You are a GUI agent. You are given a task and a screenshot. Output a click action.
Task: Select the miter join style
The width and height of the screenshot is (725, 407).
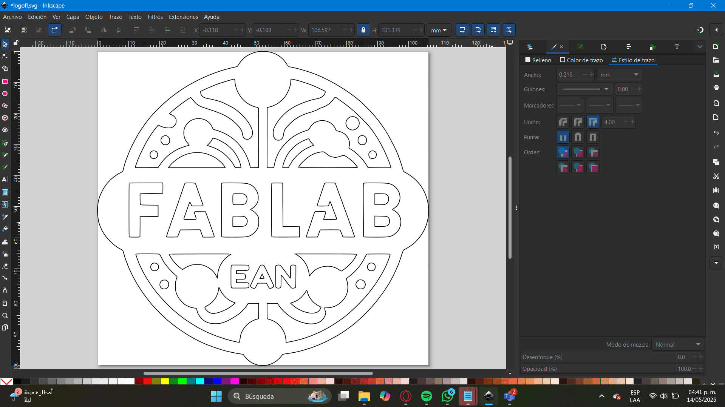pyautogui.click(x=593, y=122)
